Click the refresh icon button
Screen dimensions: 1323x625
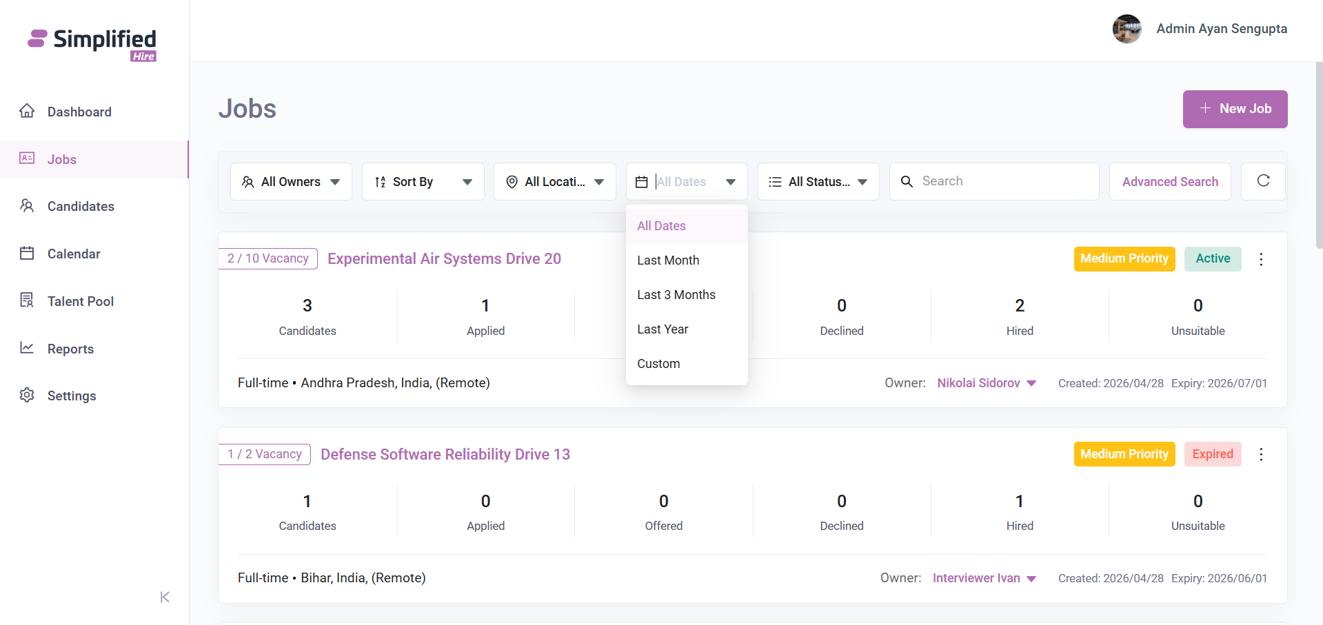[x=1263, y=181]
